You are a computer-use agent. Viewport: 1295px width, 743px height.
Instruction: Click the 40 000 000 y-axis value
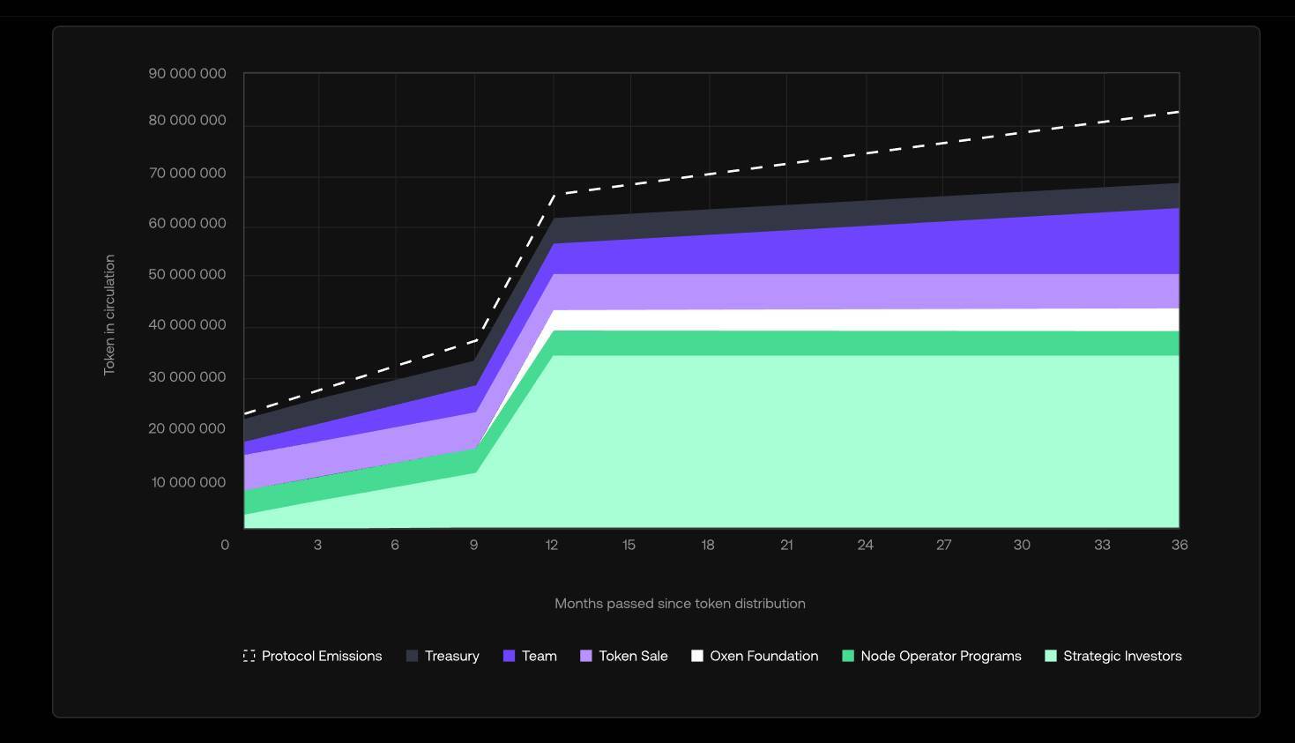click(x=188, y=324)
